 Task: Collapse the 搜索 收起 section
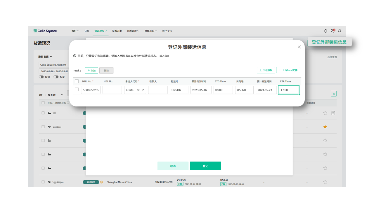(45, 57)
